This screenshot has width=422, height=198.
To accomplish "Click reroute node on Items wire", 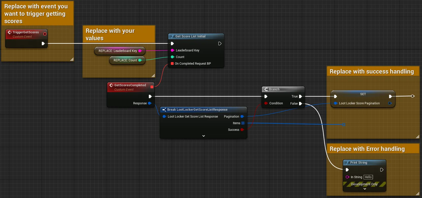I will (344, 125).
